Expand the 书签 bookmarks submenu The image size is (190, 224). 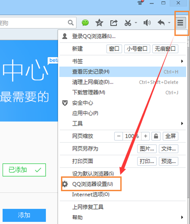coord(123,61)
